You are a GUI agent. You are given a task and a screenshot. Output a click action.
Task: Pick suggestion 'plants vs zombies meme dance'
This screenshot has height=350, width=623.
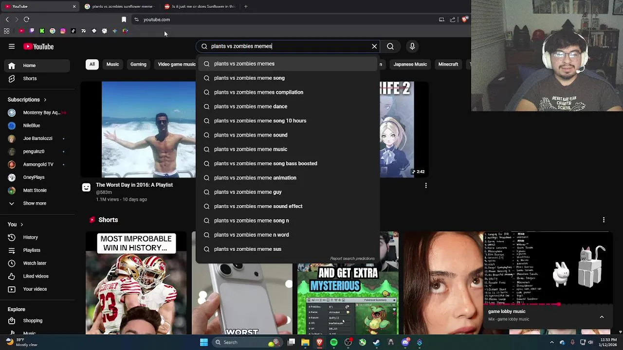287,106
